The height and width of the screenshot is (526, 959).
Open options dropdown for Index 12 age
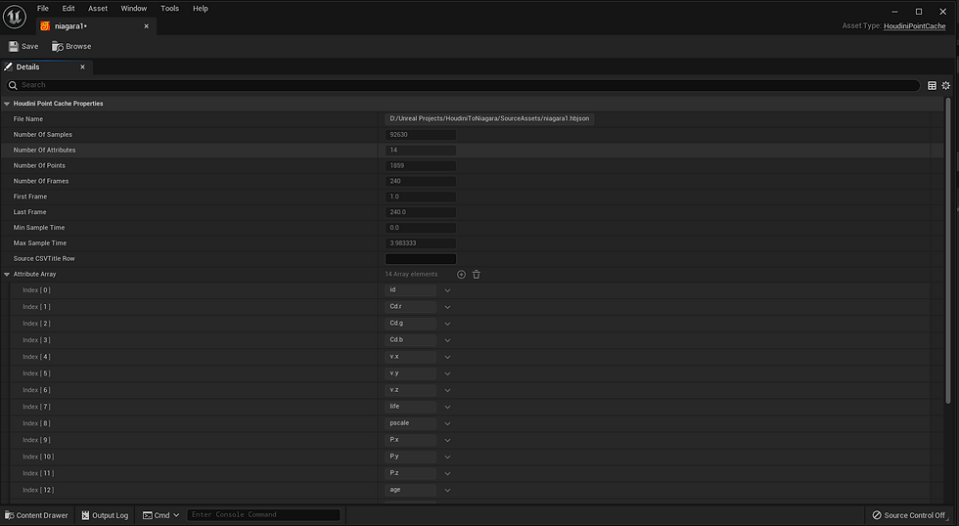448,490
